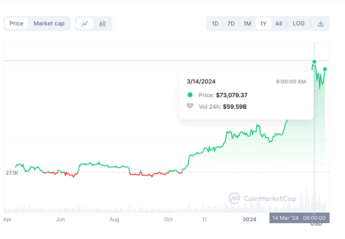Choose the 1Y time range
345x239 pixels.
click(x=263, y=24)
